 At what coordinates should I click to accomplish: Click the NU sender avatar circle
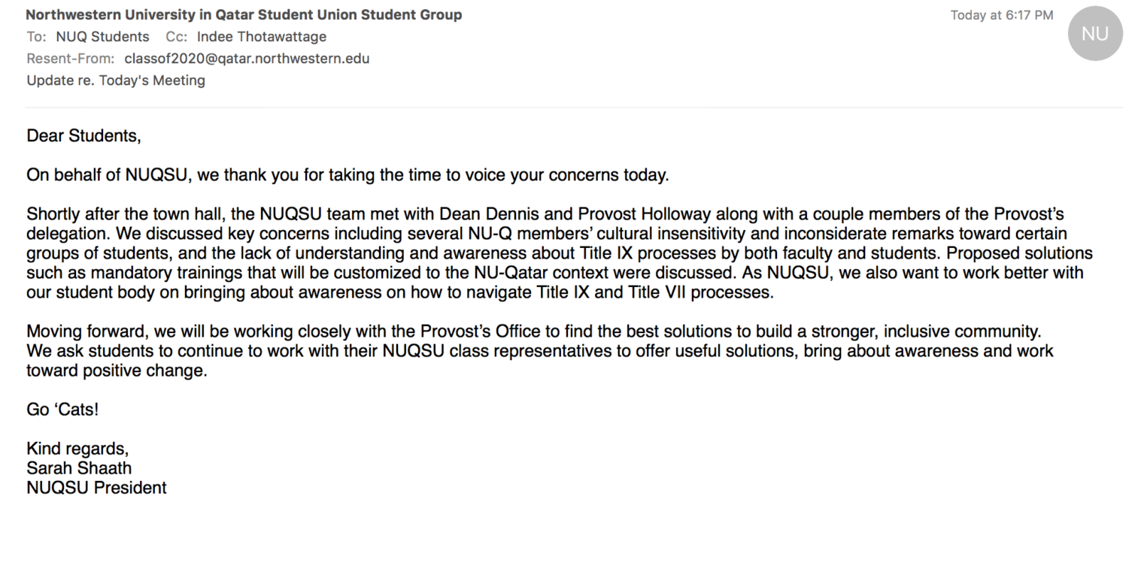coord(1095,34)
